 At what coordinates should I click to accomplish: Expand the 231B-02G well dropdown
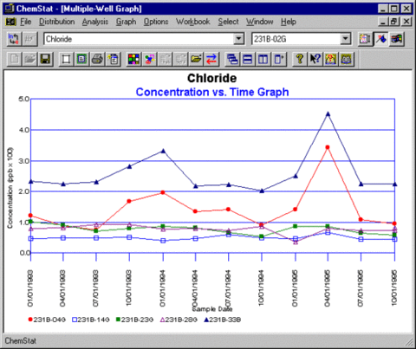click(346, 39)
